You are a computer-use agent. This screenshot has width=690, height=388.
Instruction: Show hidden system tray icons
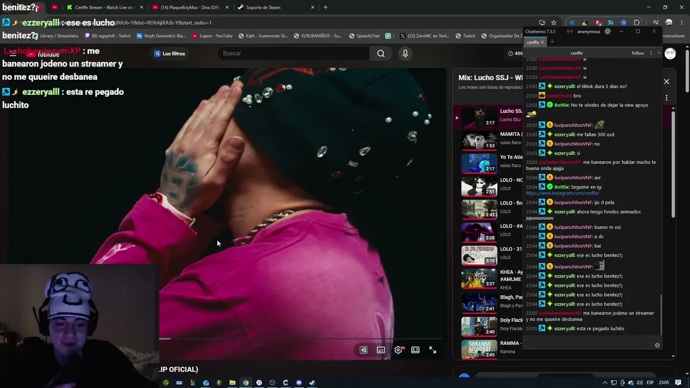(605, 383)
